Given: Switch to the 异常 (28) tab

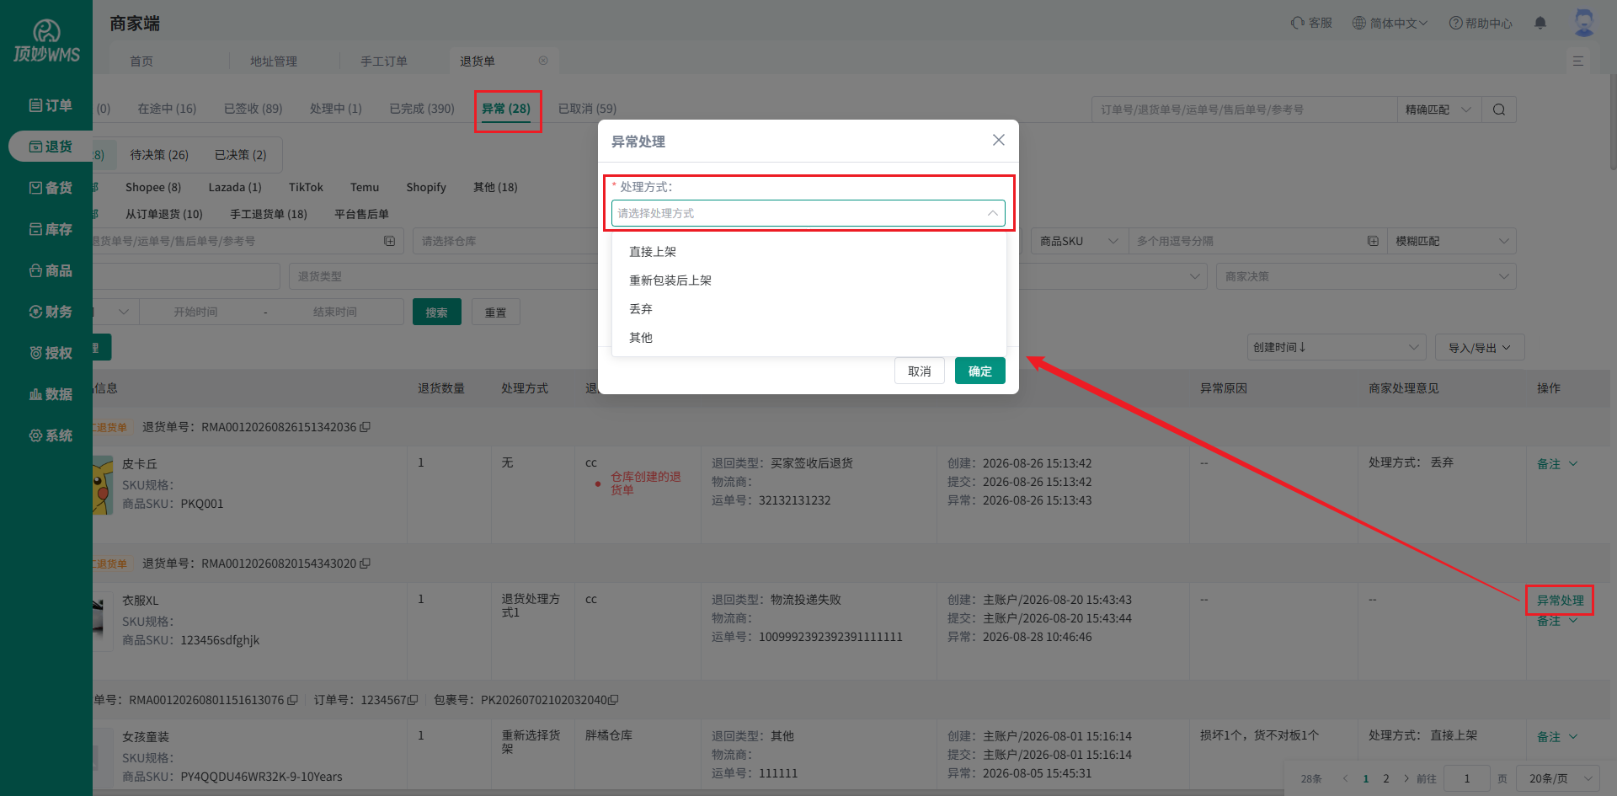Looking at the screenshot, I should (506, 109).
